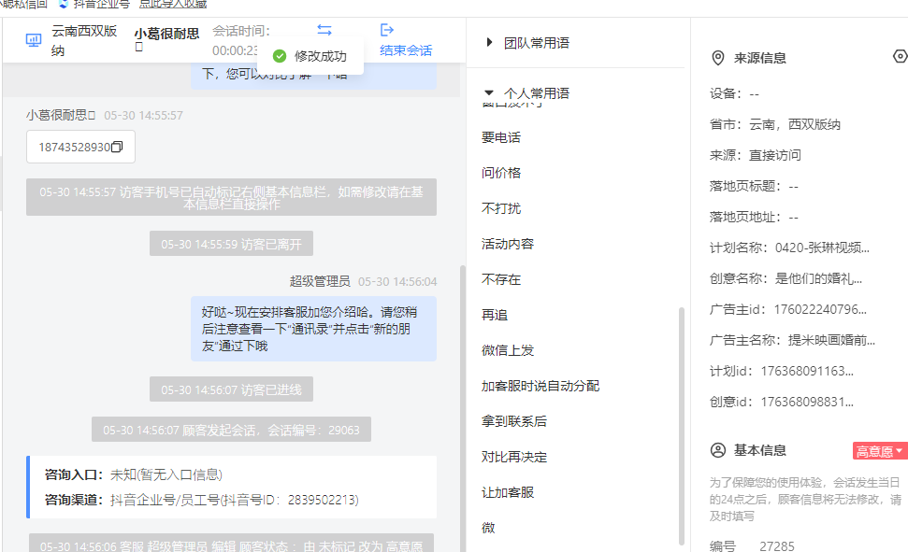The width and height of the screenshot is (908, 552).
Task: Select the 对比再决定 quick phrase
Action: pos(514,457)
